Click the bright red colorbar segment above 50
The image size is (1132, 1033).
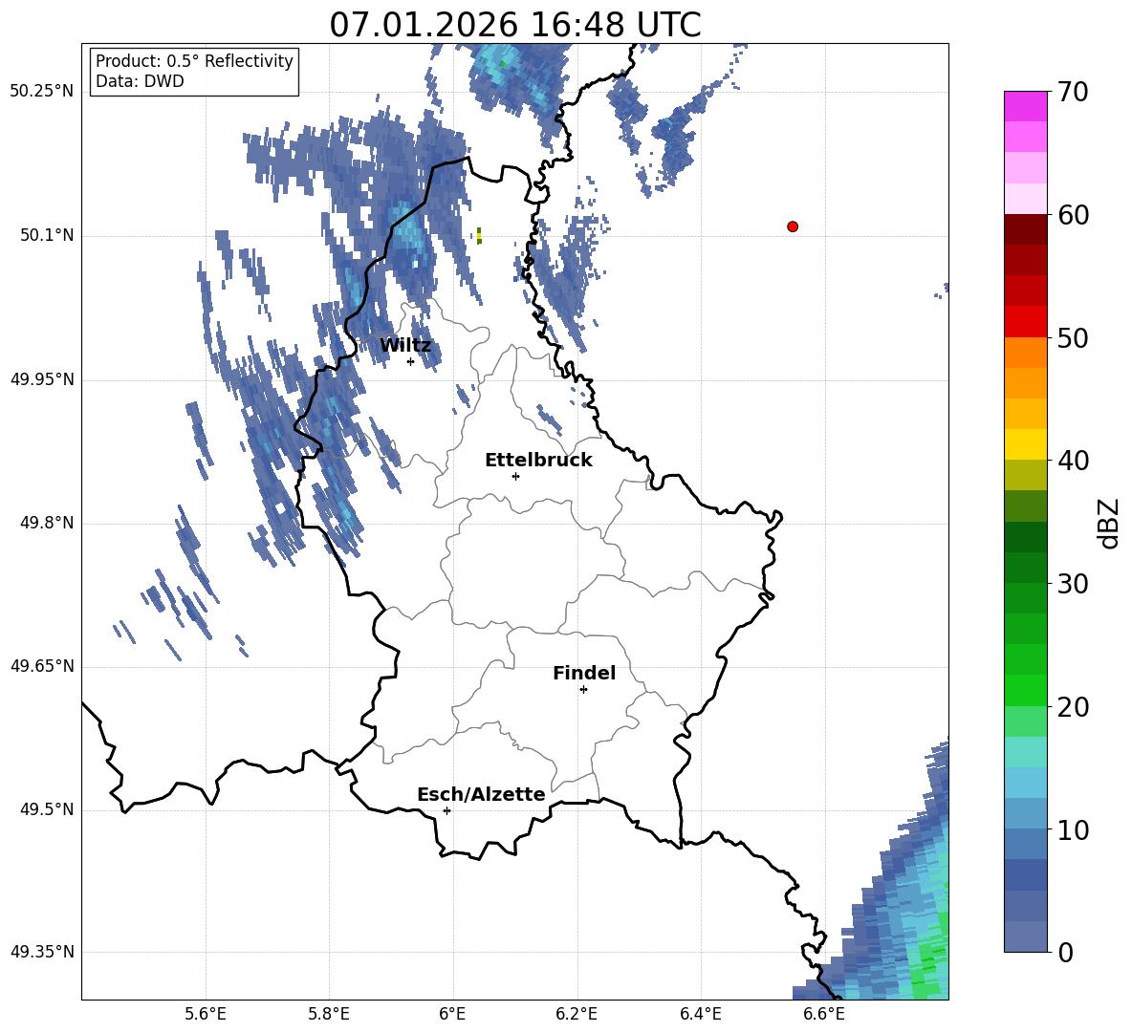click(x=1025, y=322)
